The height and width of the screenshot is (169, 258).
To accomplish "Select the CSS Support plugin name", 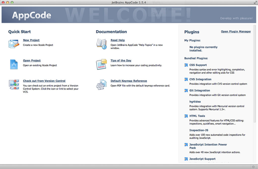I will point(198,65).
